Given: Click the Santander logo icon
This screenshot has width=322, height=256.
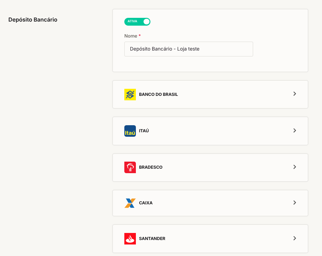Looking at the screenshot, I should [130, 239].
